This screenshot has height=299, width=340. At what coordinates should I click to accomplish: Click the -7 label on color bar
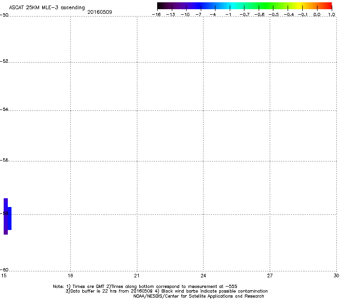198,15
